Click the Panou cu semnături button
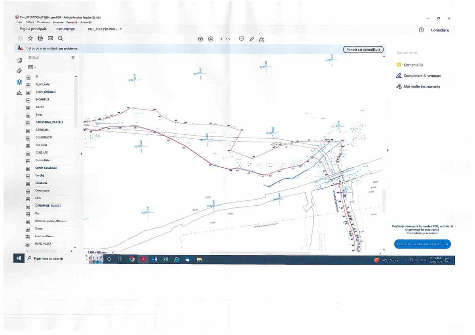The image size is (475, 335). [x=363, y=49]
